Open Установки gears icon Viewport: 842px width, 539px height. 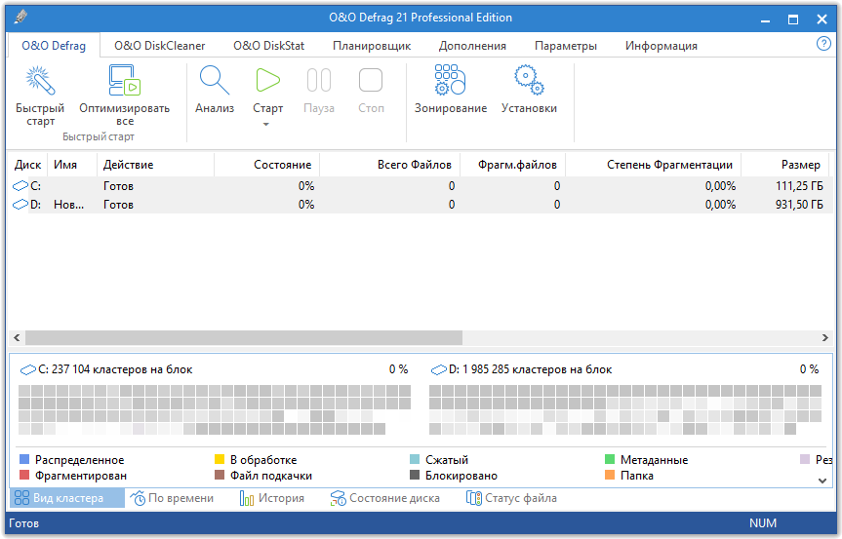pyautogui.click(x=529, y=80)
